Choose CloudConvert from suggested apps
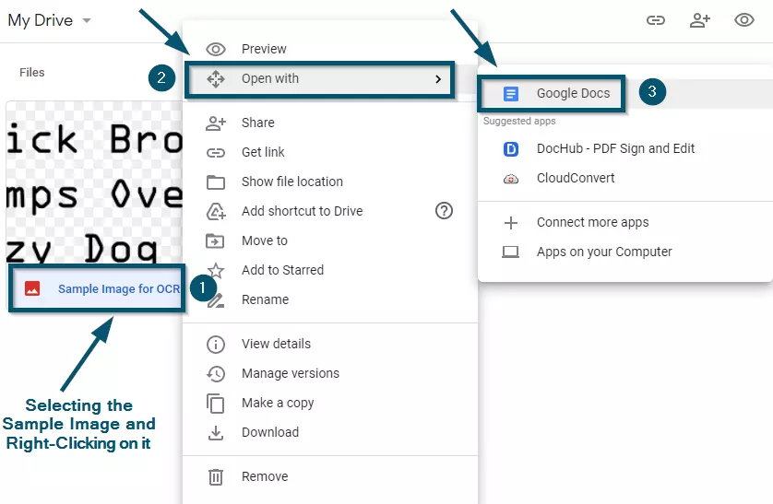Viewport: 773px width, 504px height. [625, 178]
